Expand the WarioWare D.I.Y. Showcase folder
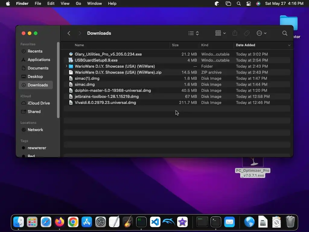309x232 pixels. click(66, 66)
